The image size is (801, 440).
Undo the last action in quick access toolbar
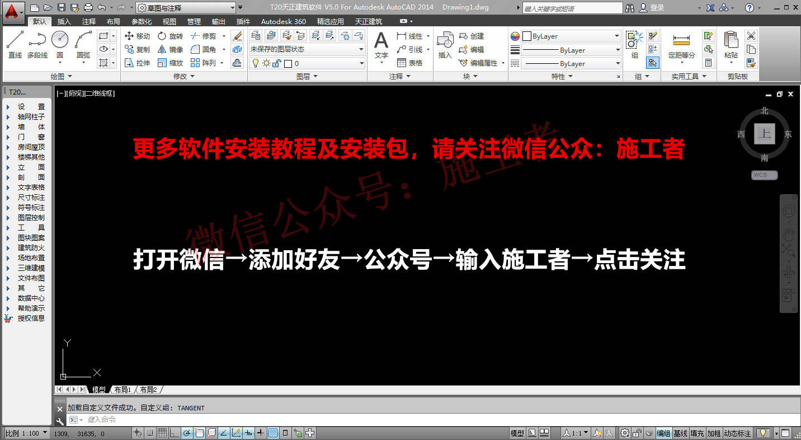click(101, 7)
